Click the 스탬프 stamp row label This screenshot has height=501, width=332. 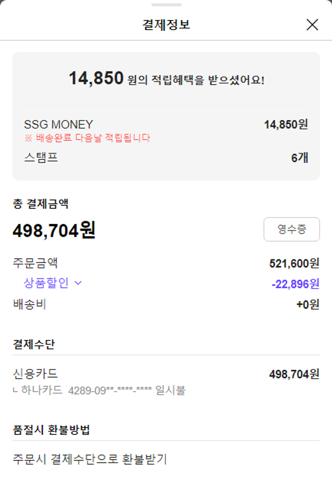pyautogui.click(x=41, y=157)
